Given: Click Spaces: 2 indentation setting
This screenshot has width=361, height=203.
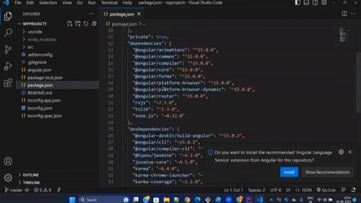Looking at the screenshot, I should [x=257, y=190].
